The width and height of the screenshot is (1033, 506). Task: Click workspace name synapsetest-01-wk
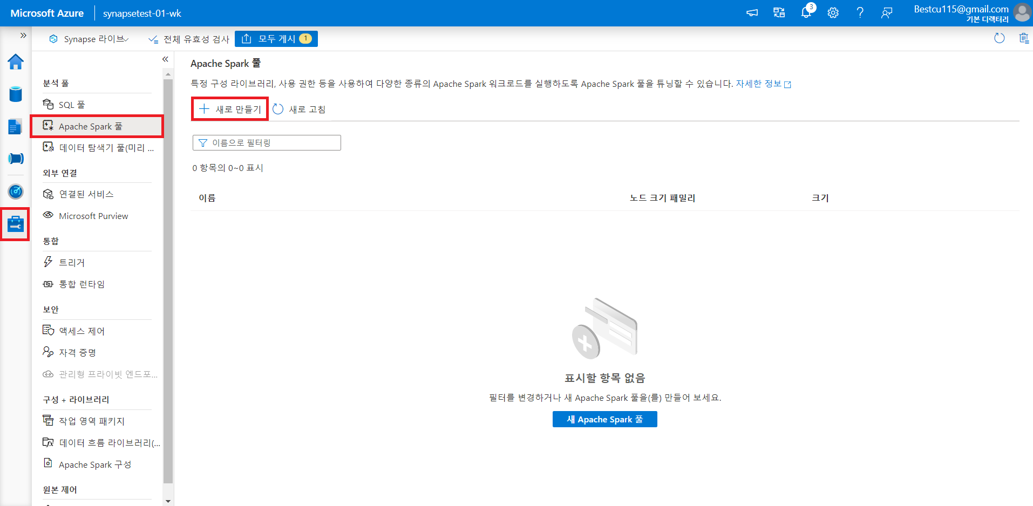(x=142, y=13)
